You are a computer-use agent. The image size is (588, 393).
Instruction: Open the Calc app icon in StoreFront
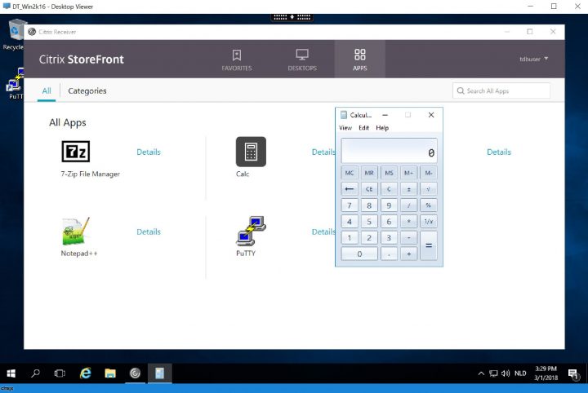tap(251, 152)
